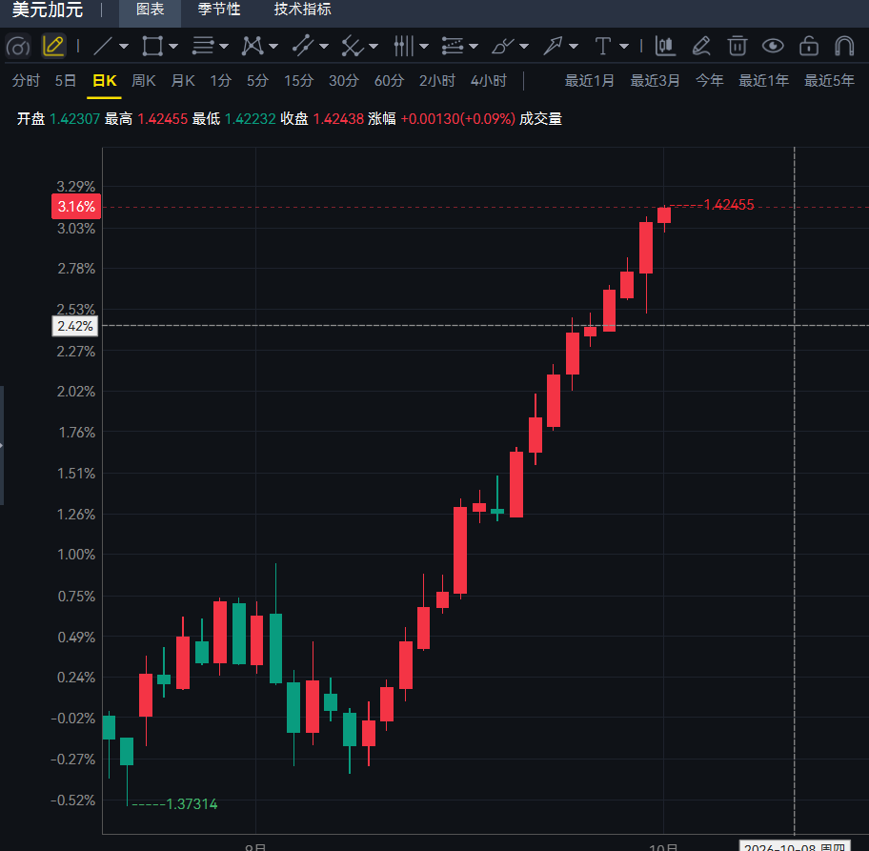Click the circular gauge icon in the drawing toolbar
Image resolution: width=869 pixels, height=851 pixels.
(x=18, y=46)
